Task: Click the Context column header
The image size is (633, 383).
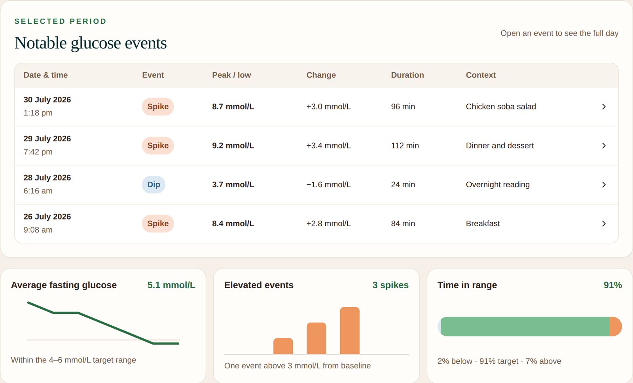Action: pos(481,75)
